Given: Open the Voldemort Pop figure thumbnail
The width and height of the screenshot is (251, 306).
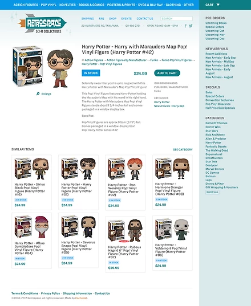Looking at the screenshot, I should [x=172, y=230].
